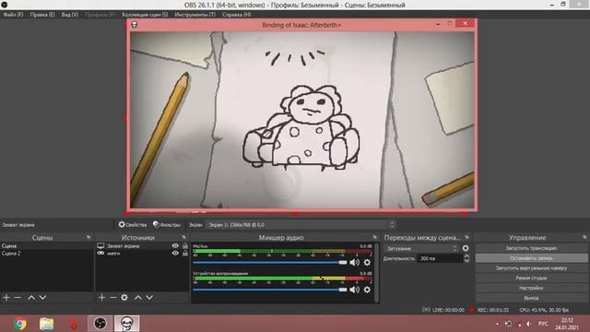The height and width of the screenshot is (332, 590).
Task: Move the source up in Sources panel
Action: point(138,297)
